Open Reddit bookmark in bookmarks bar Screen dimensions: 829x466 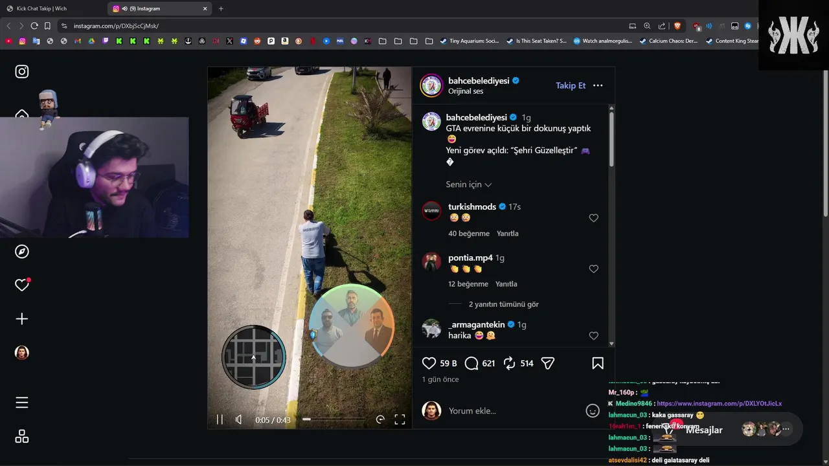tap(257, 41)
